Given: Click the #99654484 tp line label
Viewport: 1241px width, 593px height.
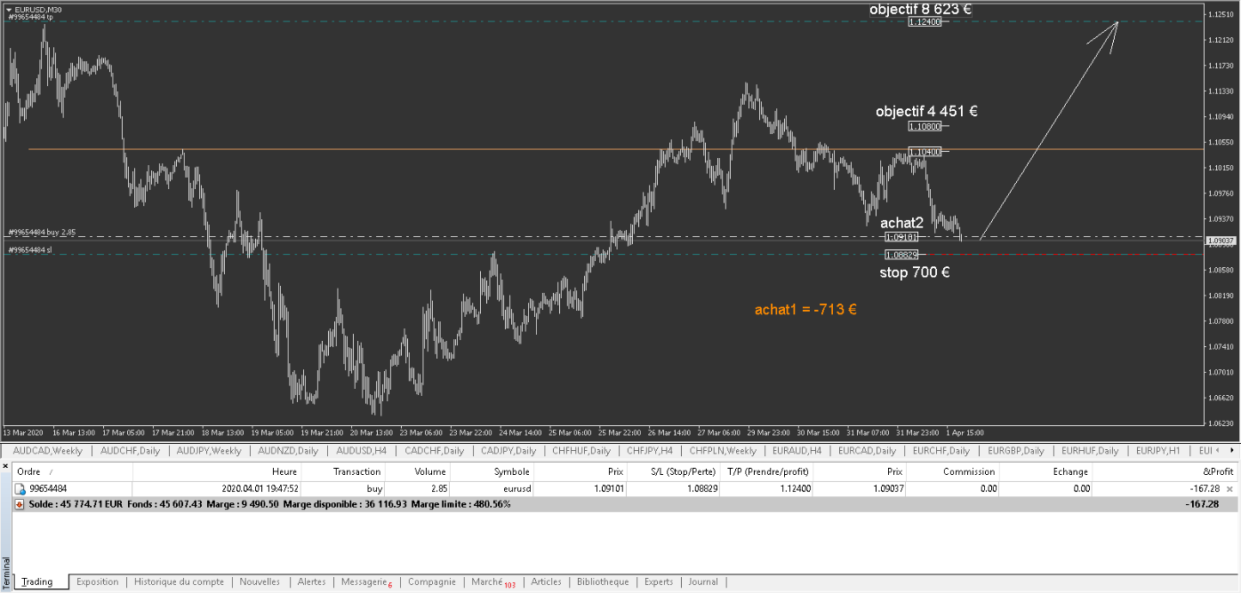Looking at the screenshot, I should (x=31, y=17).
